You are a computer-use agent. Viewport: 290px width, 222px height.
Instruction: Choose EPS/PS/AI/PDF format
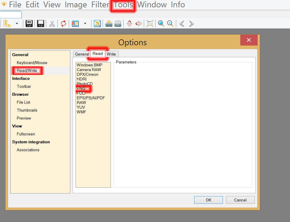point(91,98)
